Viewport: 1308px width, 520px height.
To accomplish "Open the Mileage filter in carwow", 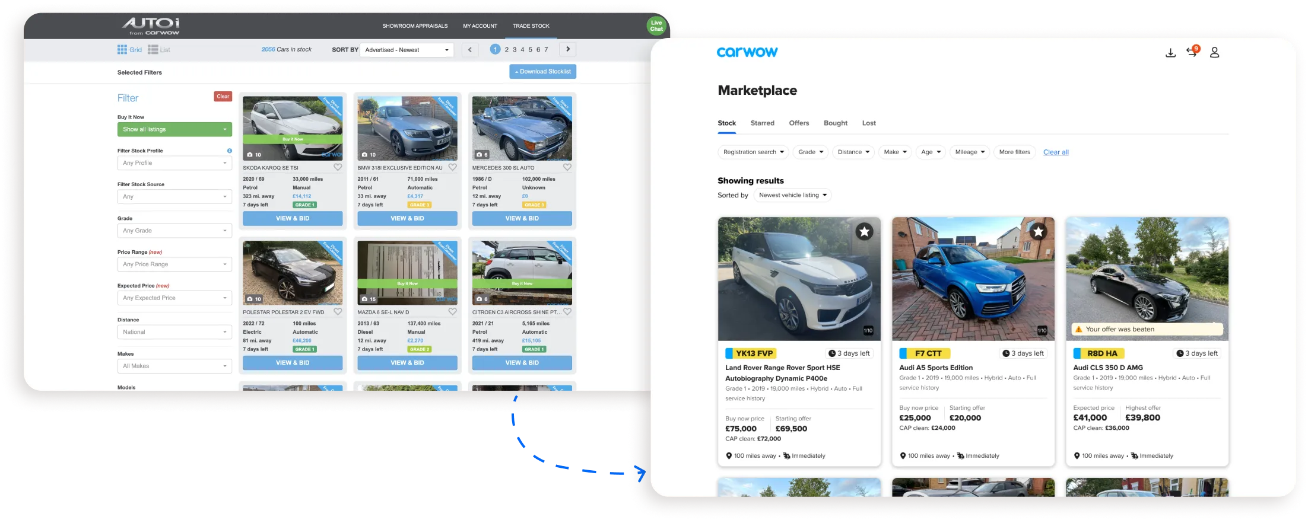I will click(x=970, y=152).
